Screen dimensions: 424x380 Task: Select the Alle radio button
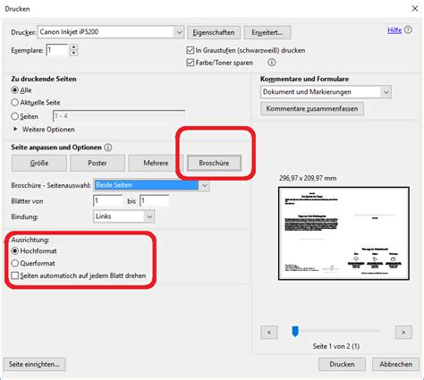(x=14, y=90)
